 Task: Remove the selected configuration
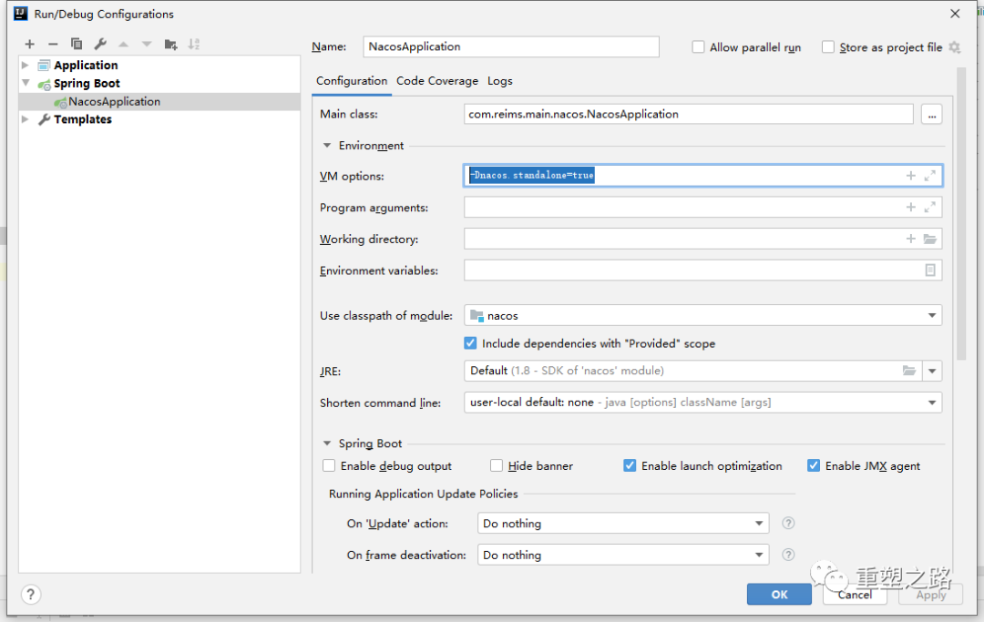[x=53, y=44]
